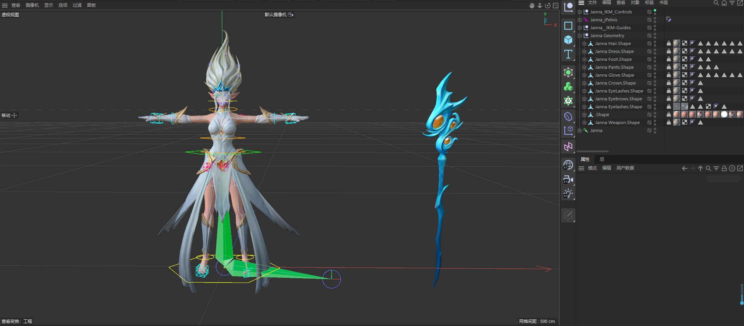Screen dimensions: 744x326
Task: Expand the Janna Pants.Shape node
Action: pyautogui.click(x=585, y=67)
